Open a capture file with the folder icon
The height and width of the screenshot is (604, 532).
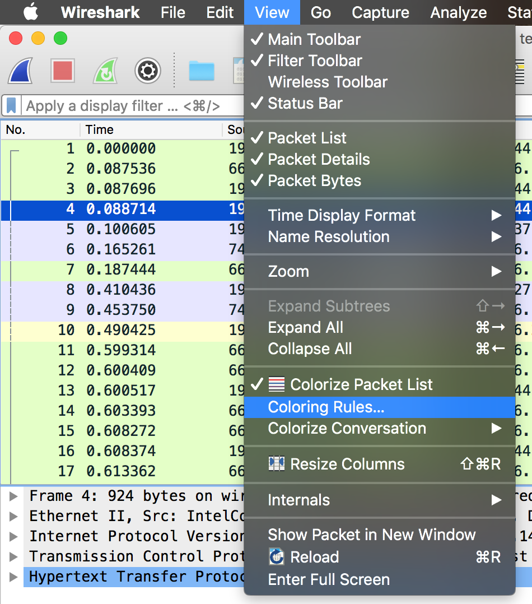(x=201, y=71)
